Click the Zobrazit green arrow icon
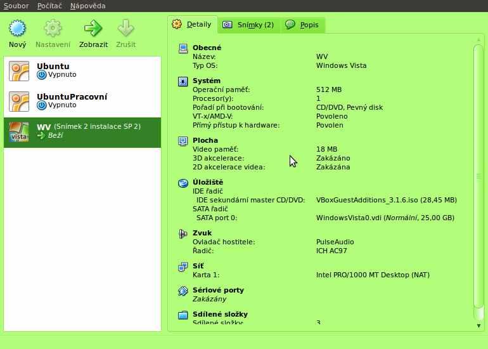The width and height of the screenshot is (488, 349). point(93,28)
